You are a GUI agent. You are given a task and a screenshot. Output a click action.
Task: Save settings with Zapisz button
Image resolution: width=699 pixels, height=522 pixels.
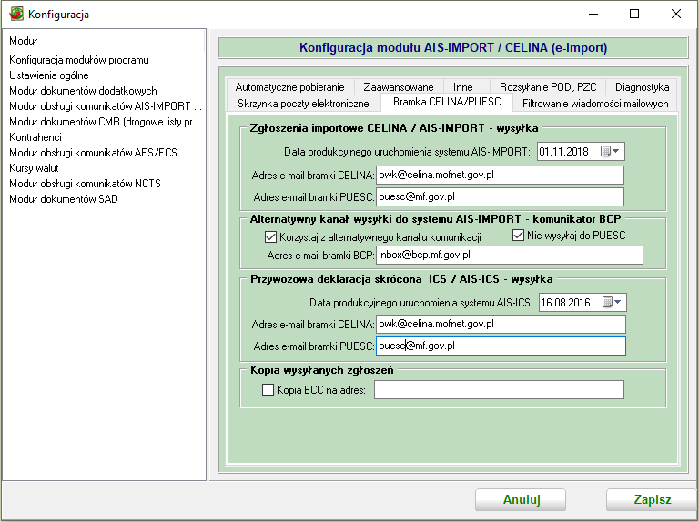click(x=652, y=500)
